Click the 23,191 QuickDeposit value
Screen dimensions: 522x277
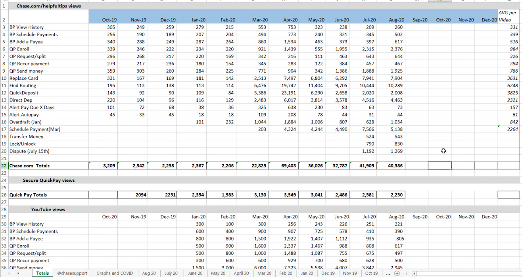(283, 93)
